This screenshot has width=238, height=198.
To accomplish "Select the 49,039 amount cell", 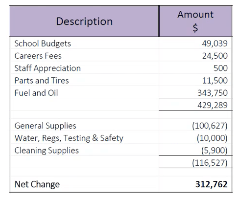I will pos(195,44).
